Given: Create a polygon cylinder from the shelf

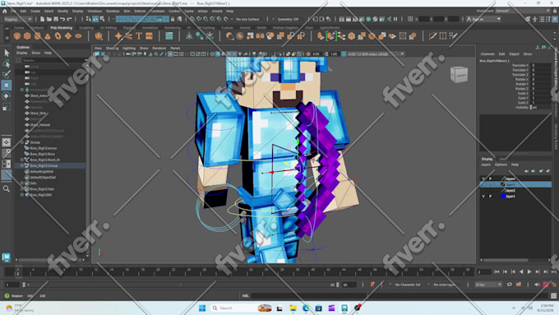Looking at the screenshot, I should [38, 35].
